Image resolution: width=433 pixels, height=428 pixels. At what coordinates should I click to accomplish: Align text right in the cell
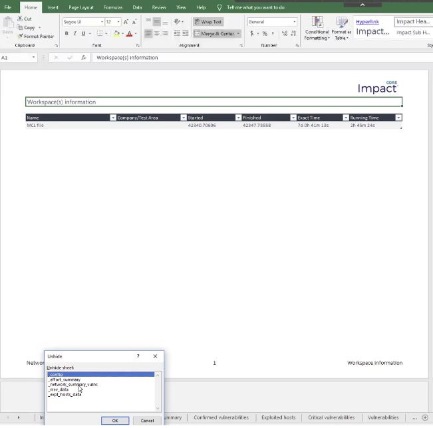tap(165, 33)
